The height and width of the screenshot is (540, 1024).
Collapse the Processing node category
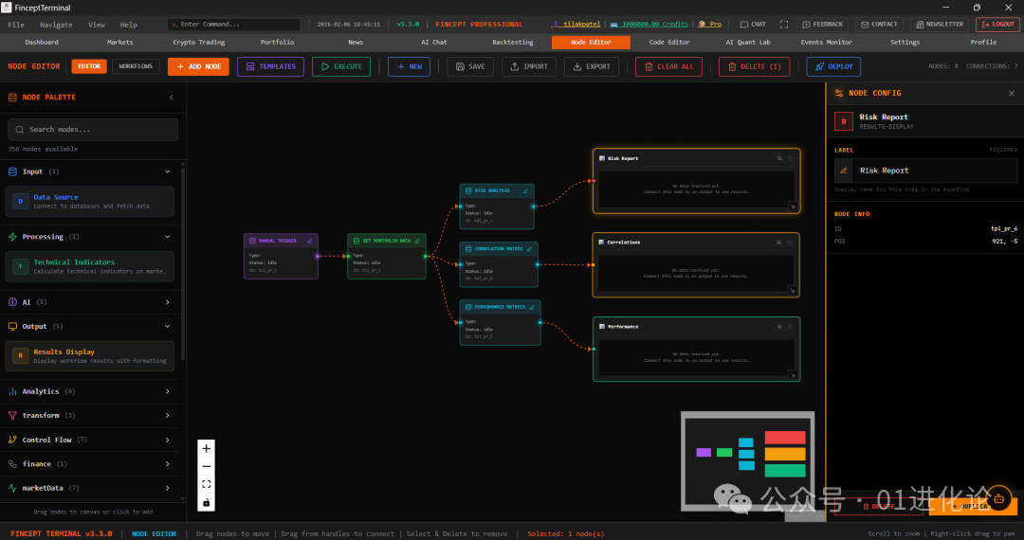(168, 237)
